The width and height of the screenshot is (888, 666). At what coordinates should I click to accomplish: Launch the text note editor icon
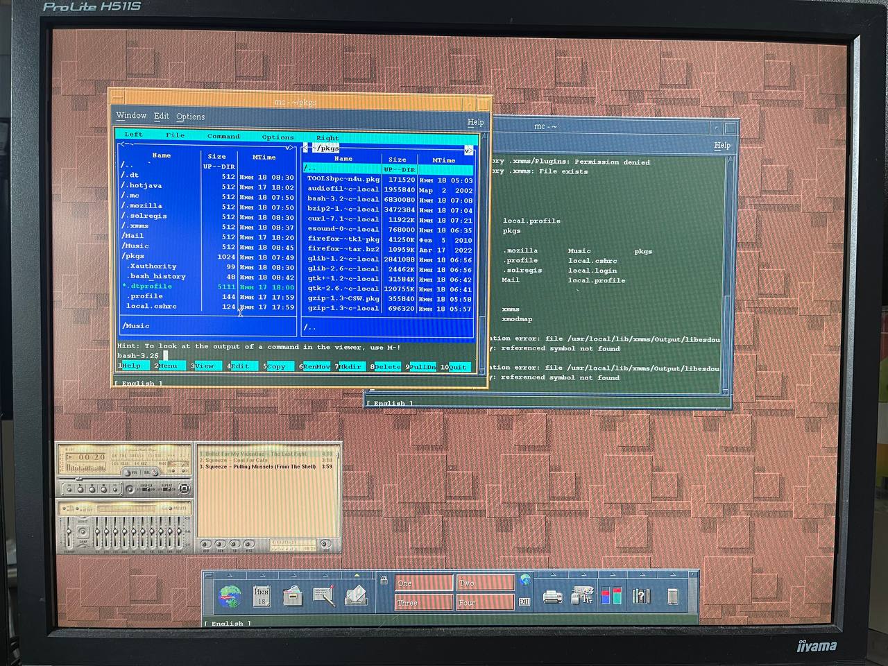point(324,596)
